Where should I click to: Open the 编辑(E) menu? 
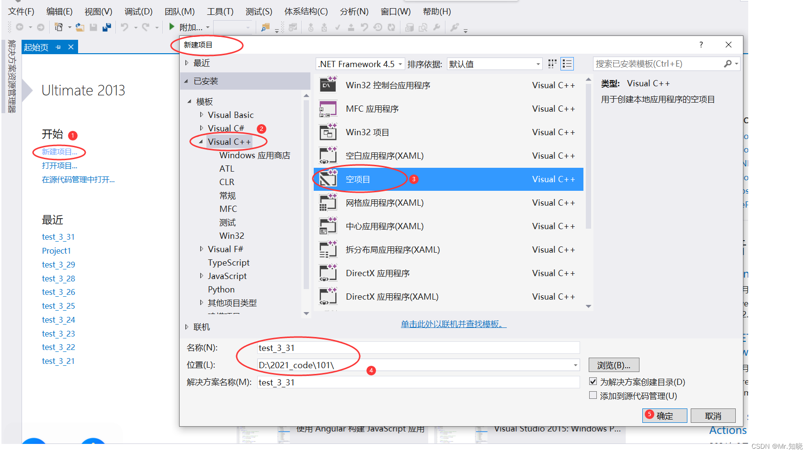pos(59,12)
